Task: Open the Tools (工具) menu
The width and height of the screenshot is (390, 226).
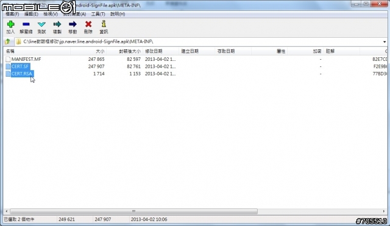Action: (98, 14)
